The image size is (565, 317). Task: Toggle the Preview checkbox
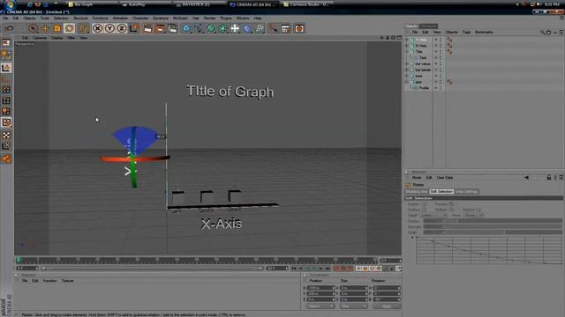451,204
